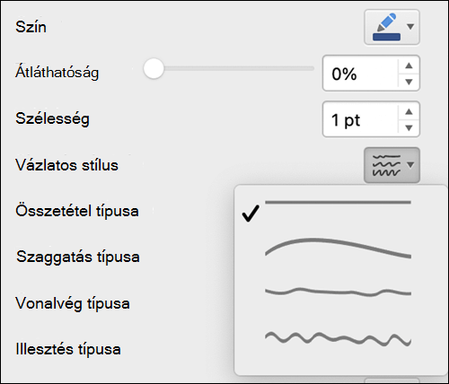Click the checkmark beside straight line option

pyautogui.click(x=251, y=214)
